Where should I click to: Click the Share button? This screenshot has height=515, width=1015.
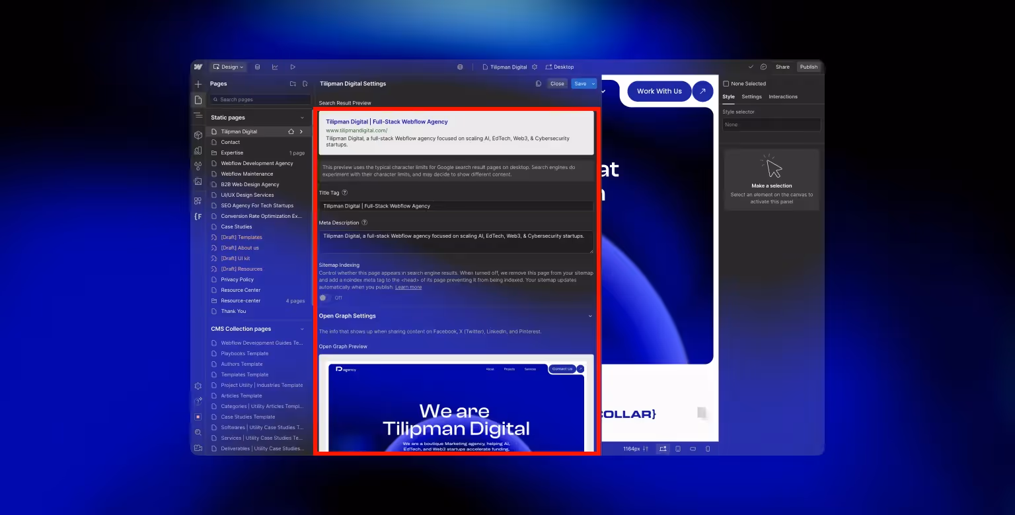(x=782, y=67)
